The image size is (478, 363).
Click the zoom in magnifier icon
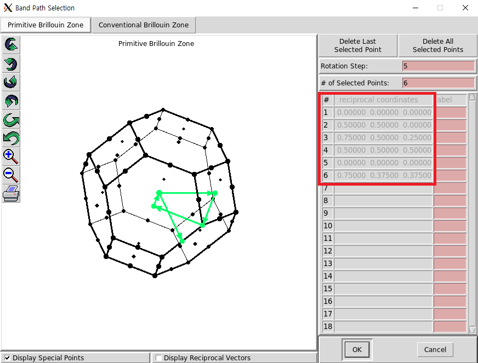click(11, 156)
